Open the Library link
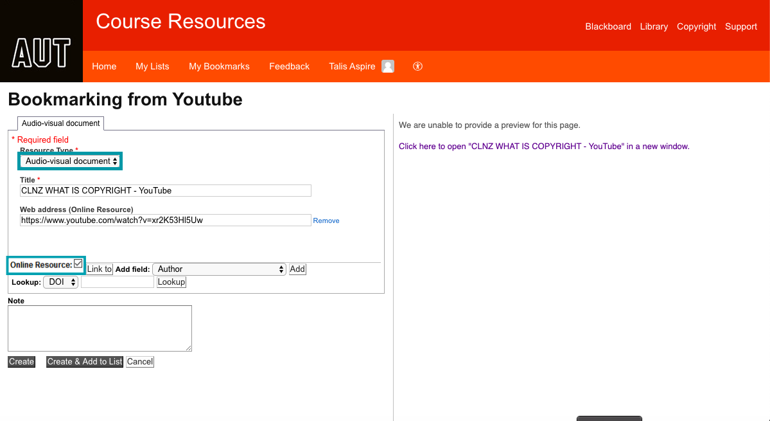The height and width of the screenshot is (421, 770). [653, 26]
